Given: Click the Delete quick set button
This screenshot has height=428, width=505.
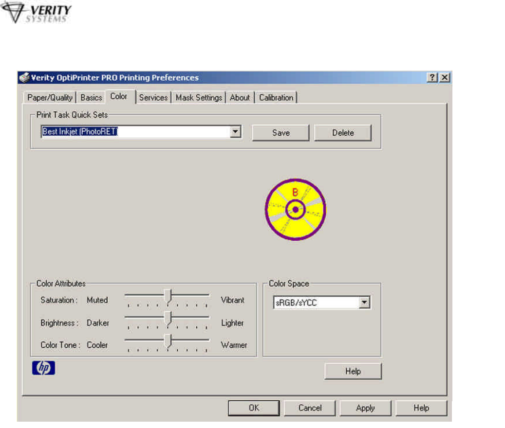Looking at the screenshot, I should pos(343,133).
